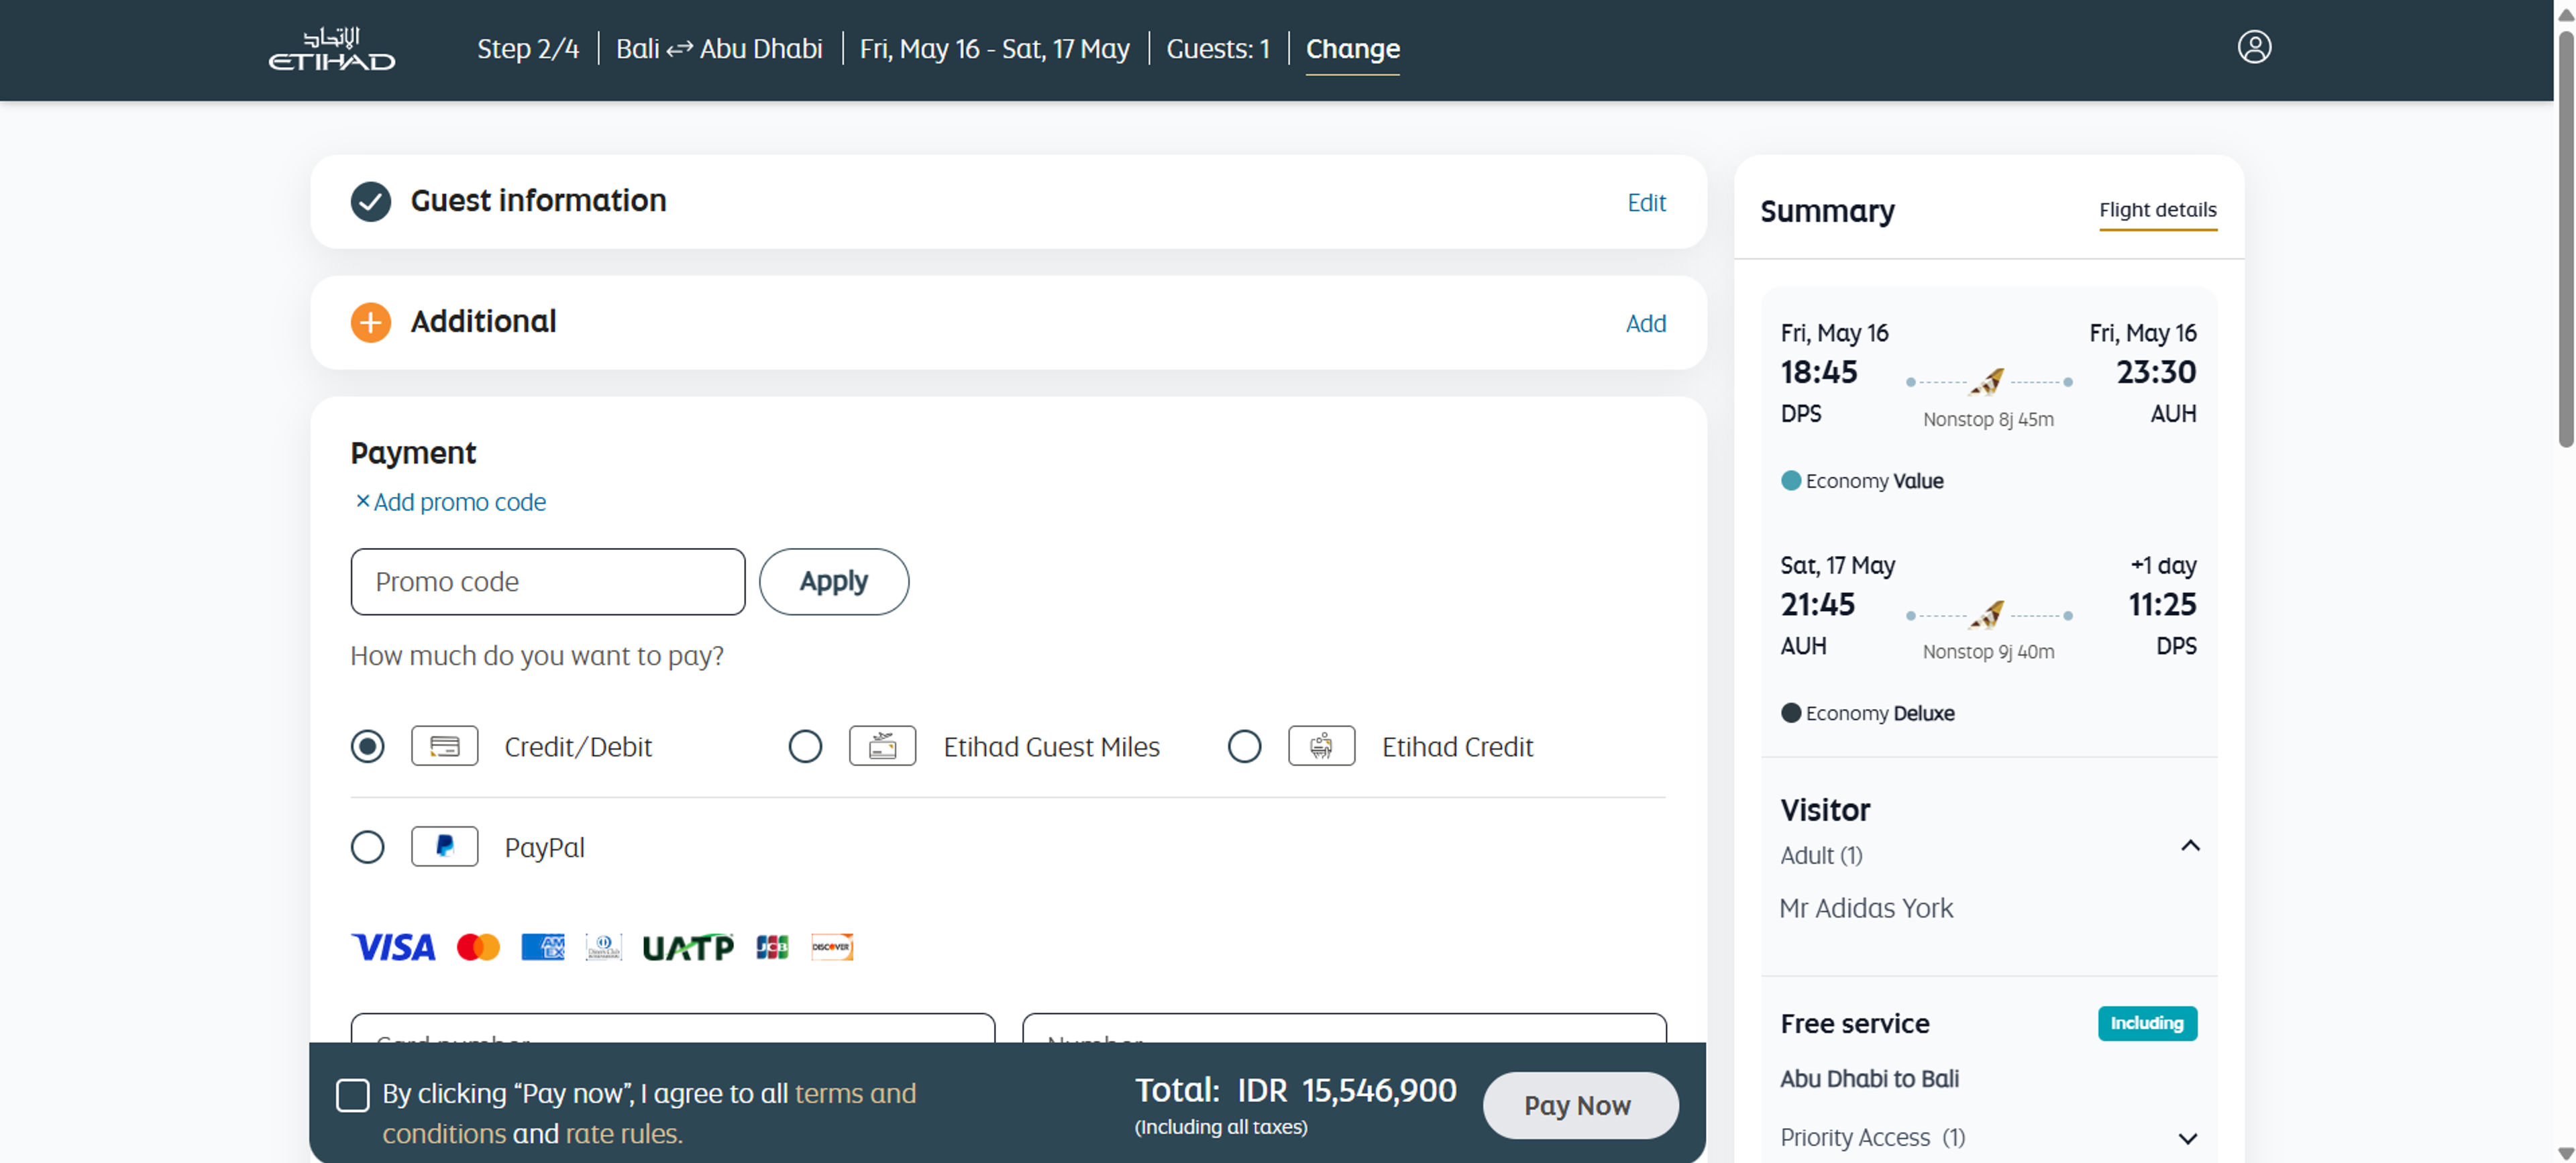Click into the Promo code field
Image resolution: width=2576 pixels, height=1163 pixels.
[547, 581]
